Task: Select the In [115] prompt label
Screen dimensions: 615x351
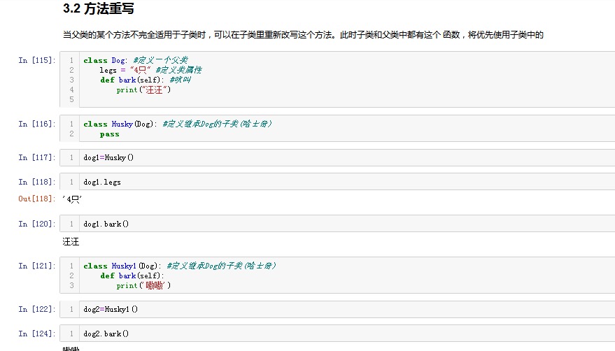Action: 37,60
